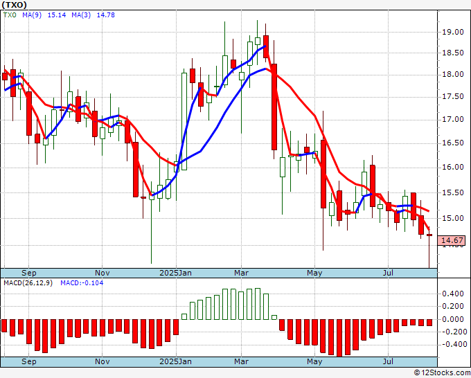Viewport: 471px width, 378px height.
Task: Click Nov on the MACD panel time axis
Action: click(x=102, y=361)
